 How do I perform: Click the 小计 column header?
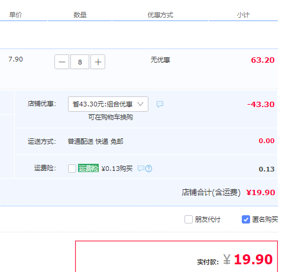coord(243,15)
